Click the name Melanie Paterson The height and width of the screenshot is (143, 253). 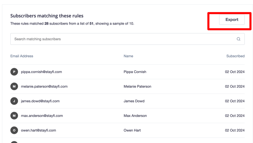(x=138, y=87)
